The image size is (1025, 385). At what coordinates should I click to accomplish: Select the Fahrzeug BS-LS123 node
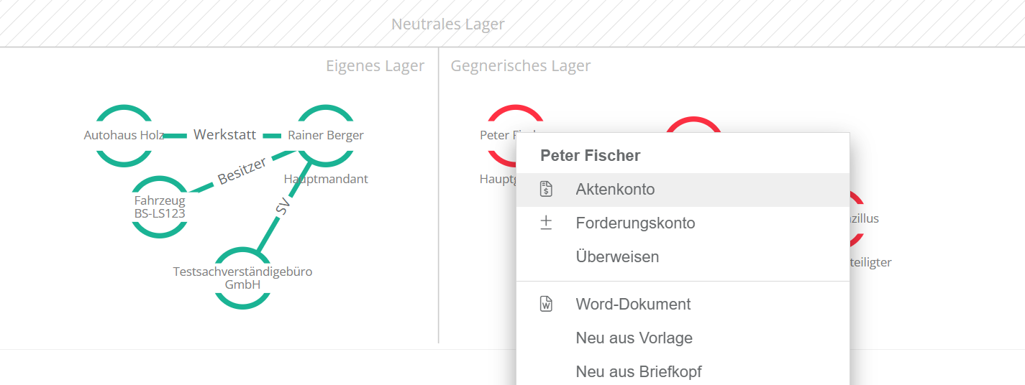tap(160, 207)
